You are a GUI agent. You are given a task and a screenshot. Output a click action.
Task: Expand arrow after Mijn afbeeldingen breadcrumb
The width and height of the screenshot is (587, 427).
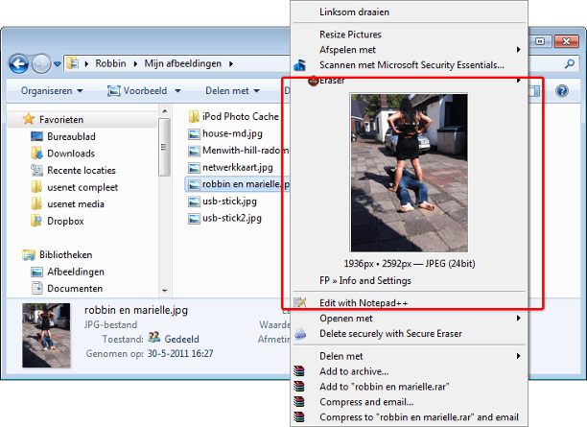(231, 64)
